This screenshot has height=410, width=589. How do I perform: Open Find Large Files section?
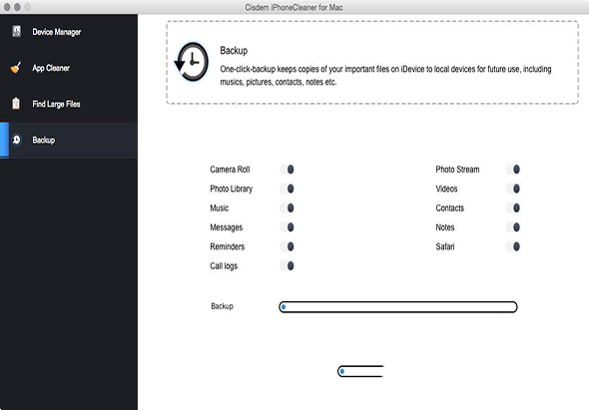(69, 104)
